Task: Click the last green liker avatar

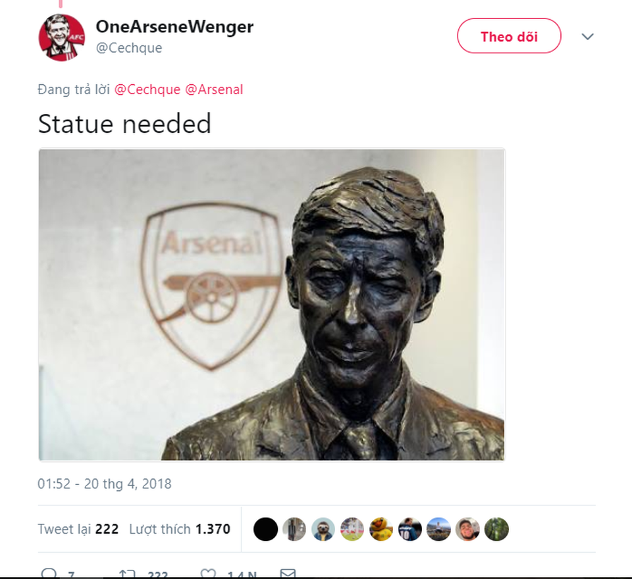Action: click(497, 529)
